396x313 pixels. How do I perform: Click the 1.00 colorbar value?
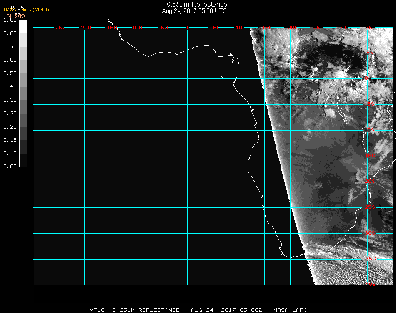(10, 20)
